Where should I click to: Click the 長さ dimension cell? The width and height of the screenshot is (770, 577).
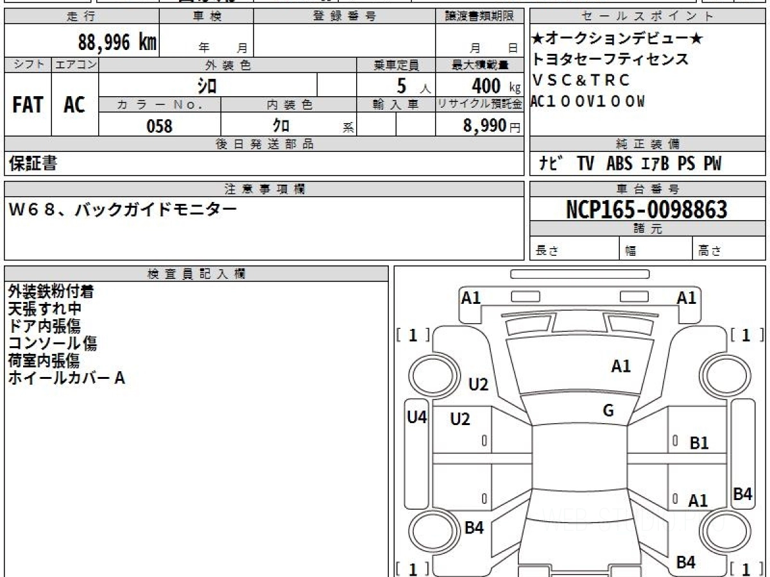tap(575, 249)
